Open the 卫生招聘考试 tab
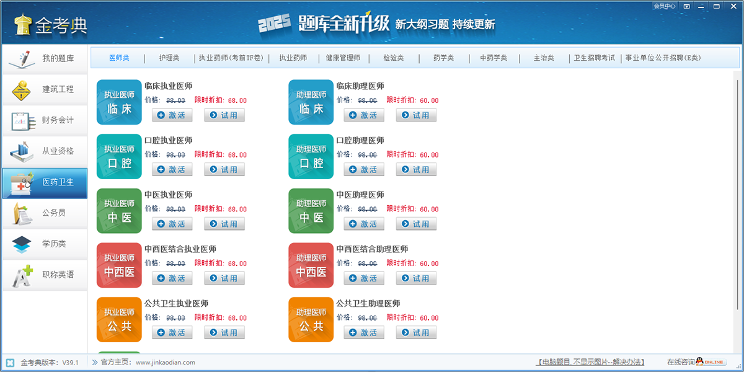The image size is (744, 372). coord(594,58)
